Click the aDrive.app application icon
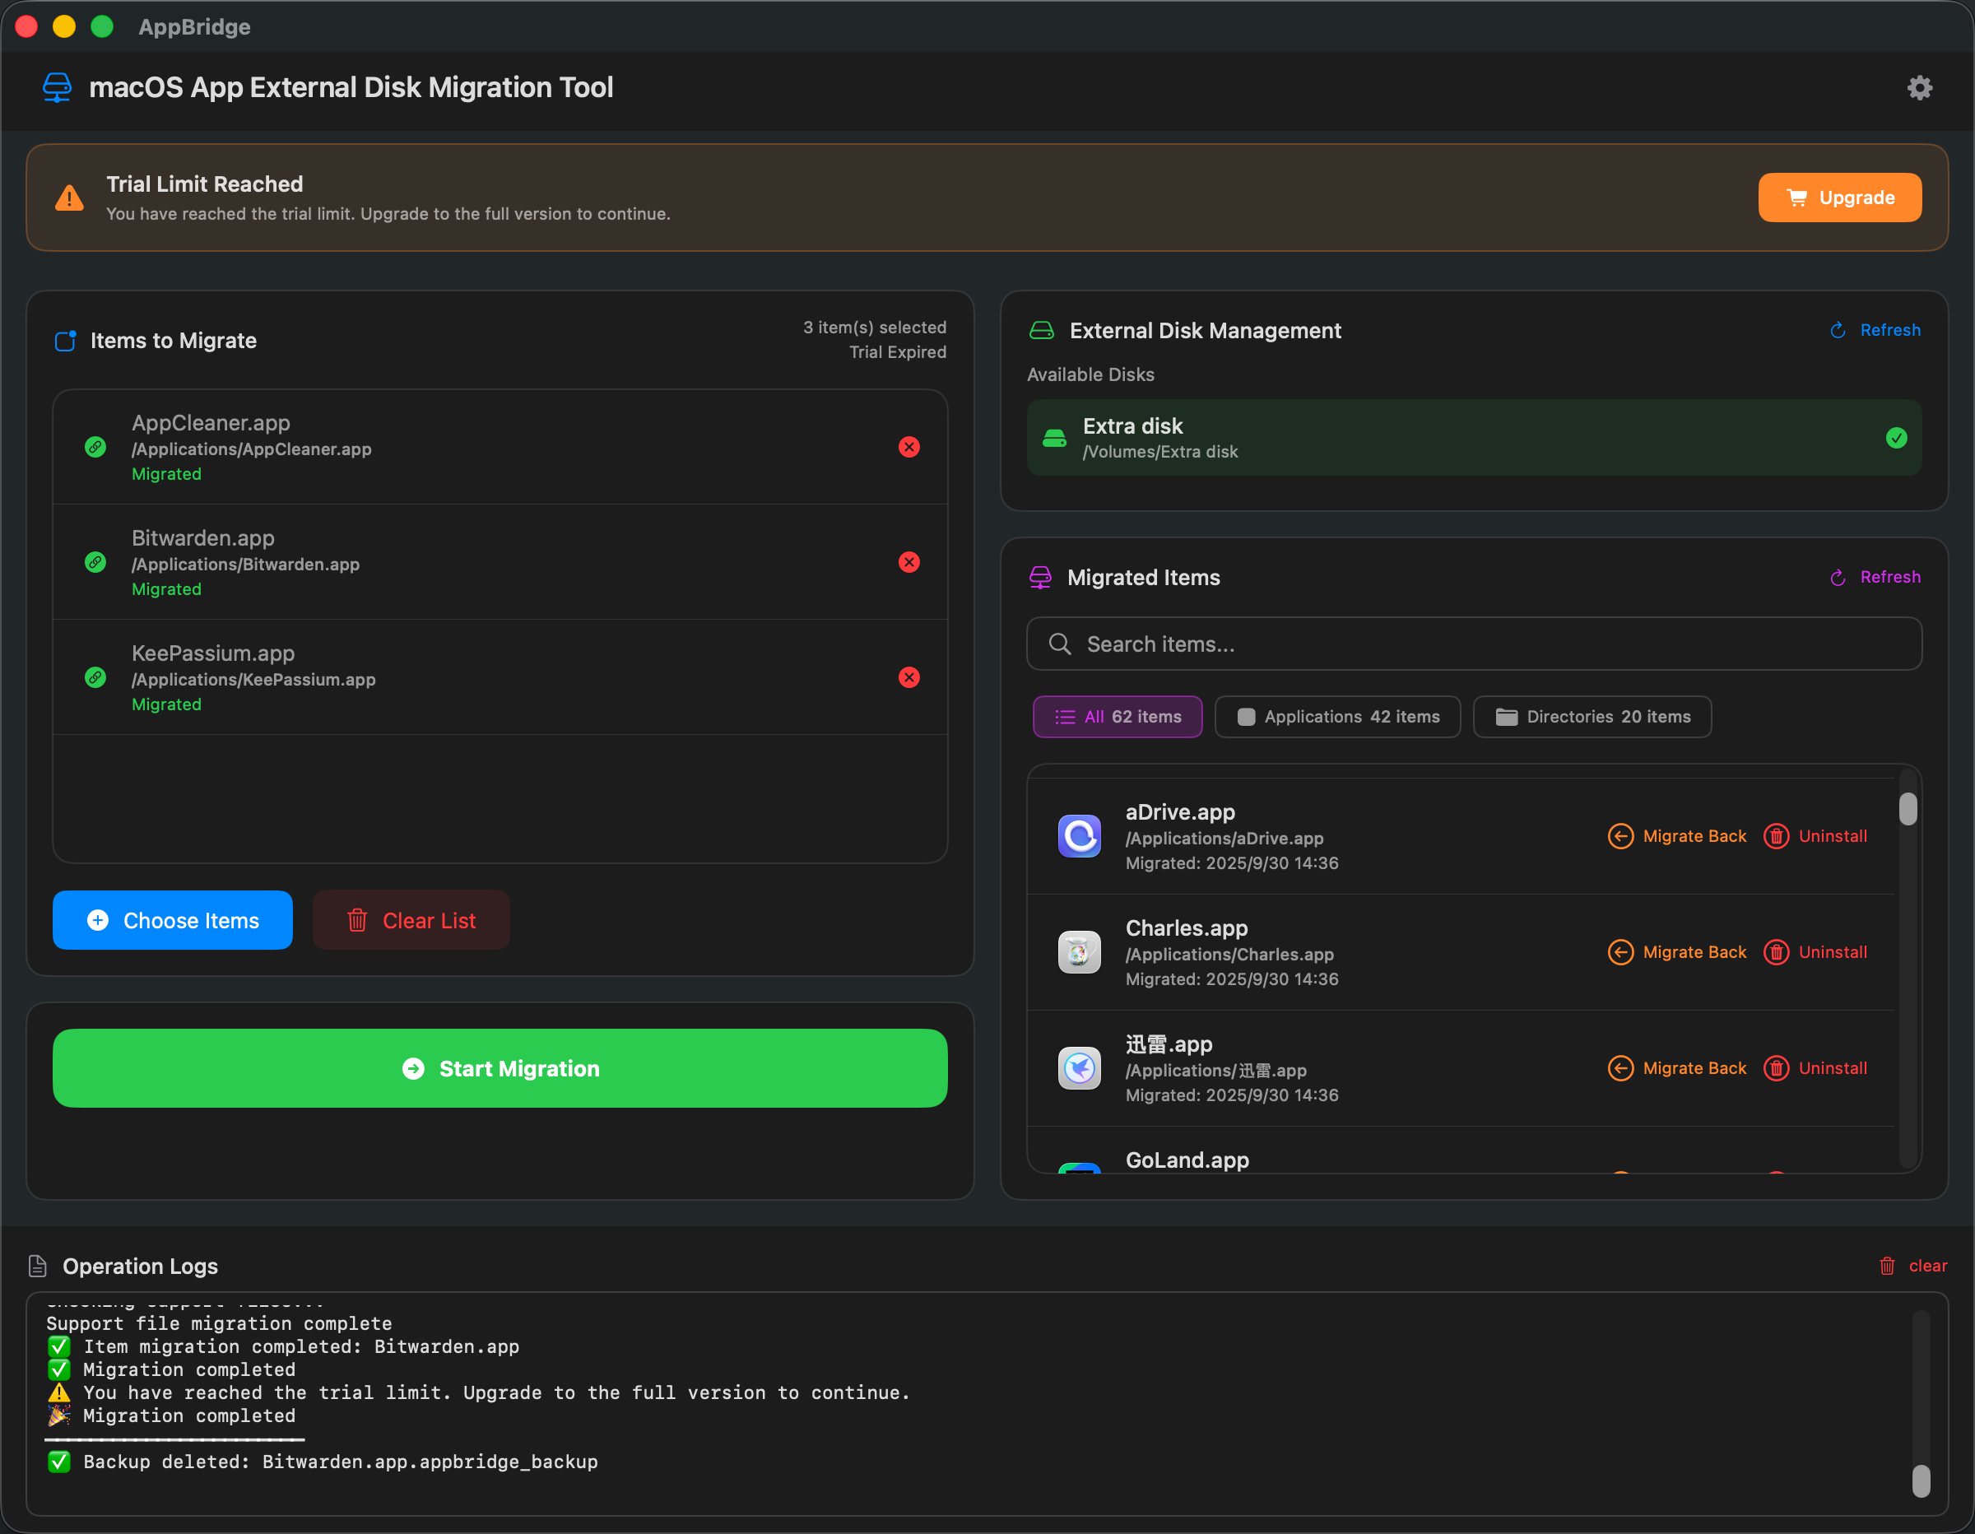This screenshot has width=1975, height=1534. [x=1078, y=836]
